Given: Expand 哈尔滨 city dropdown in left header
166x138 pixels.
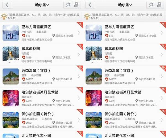Looking at the screenshot, I should [42, 5].
